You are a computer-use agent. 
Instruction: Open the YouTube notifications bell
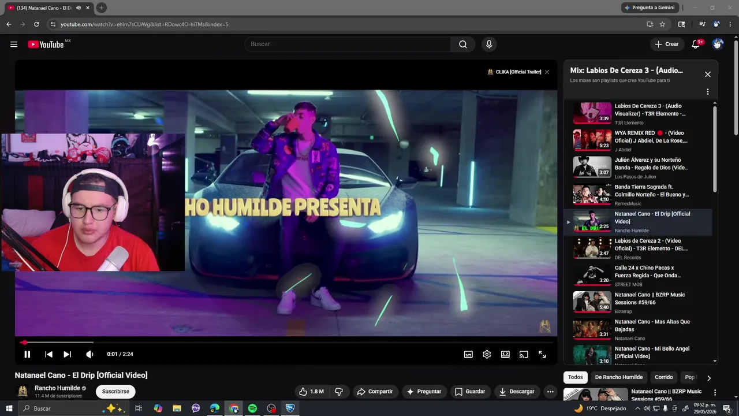click(696, 44)
